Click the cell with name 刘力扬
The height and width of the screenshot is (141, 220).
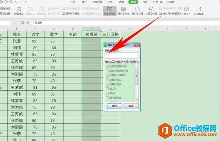[17, 107]
